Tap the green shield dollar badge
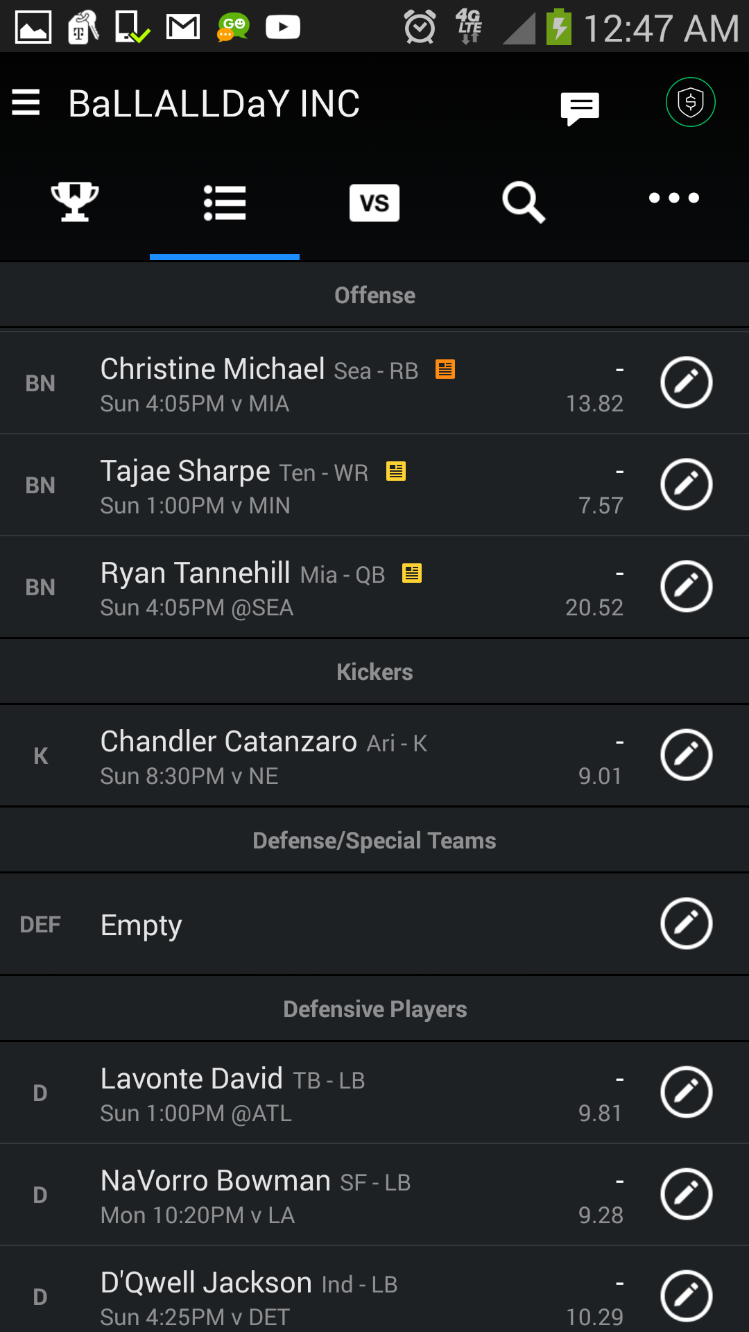749x1332 pixels. 690,103
